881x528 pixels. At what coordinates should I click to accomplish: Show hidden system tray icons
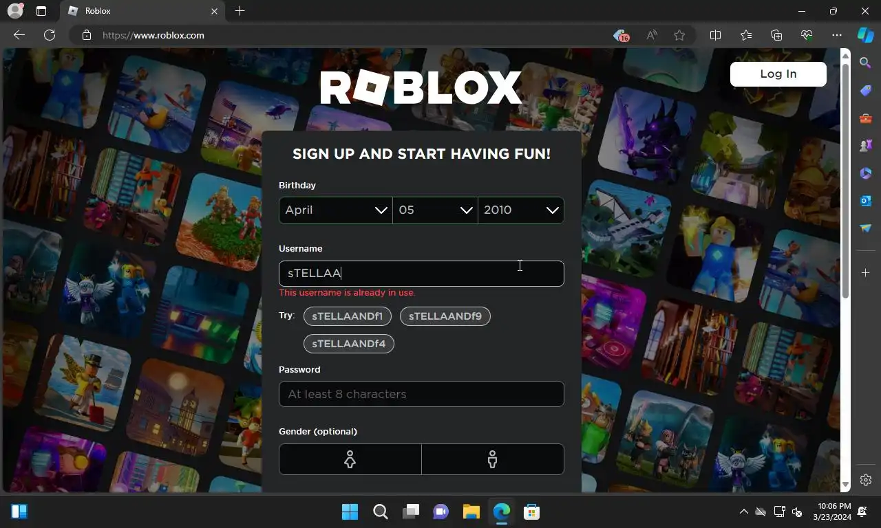click(743, 511)
